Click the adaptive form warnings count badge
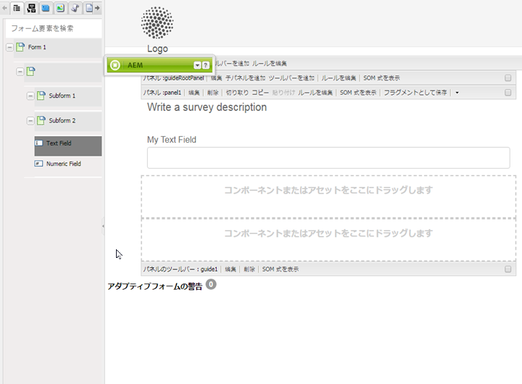The height and width of the screenshot is (384, 522). click(211, 285)
